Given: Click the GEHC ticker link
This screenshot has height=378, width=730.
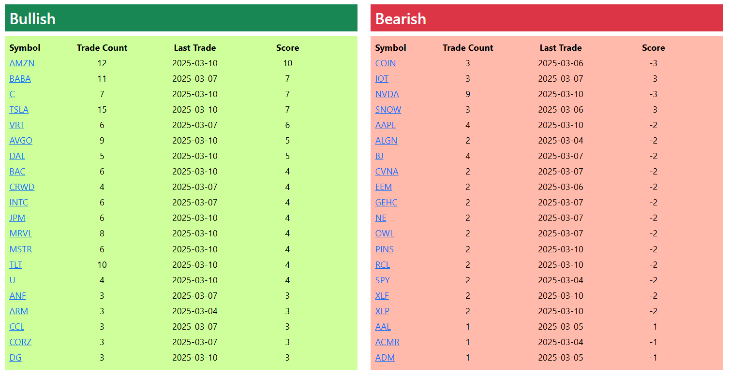Looking at the screenshot, I should coord(387,203).
